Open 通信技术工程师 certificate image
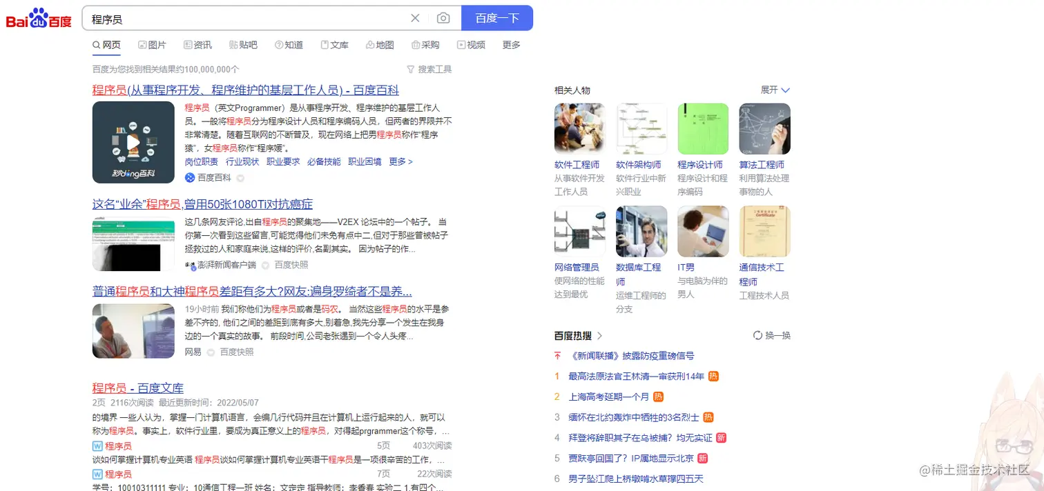 764,232
